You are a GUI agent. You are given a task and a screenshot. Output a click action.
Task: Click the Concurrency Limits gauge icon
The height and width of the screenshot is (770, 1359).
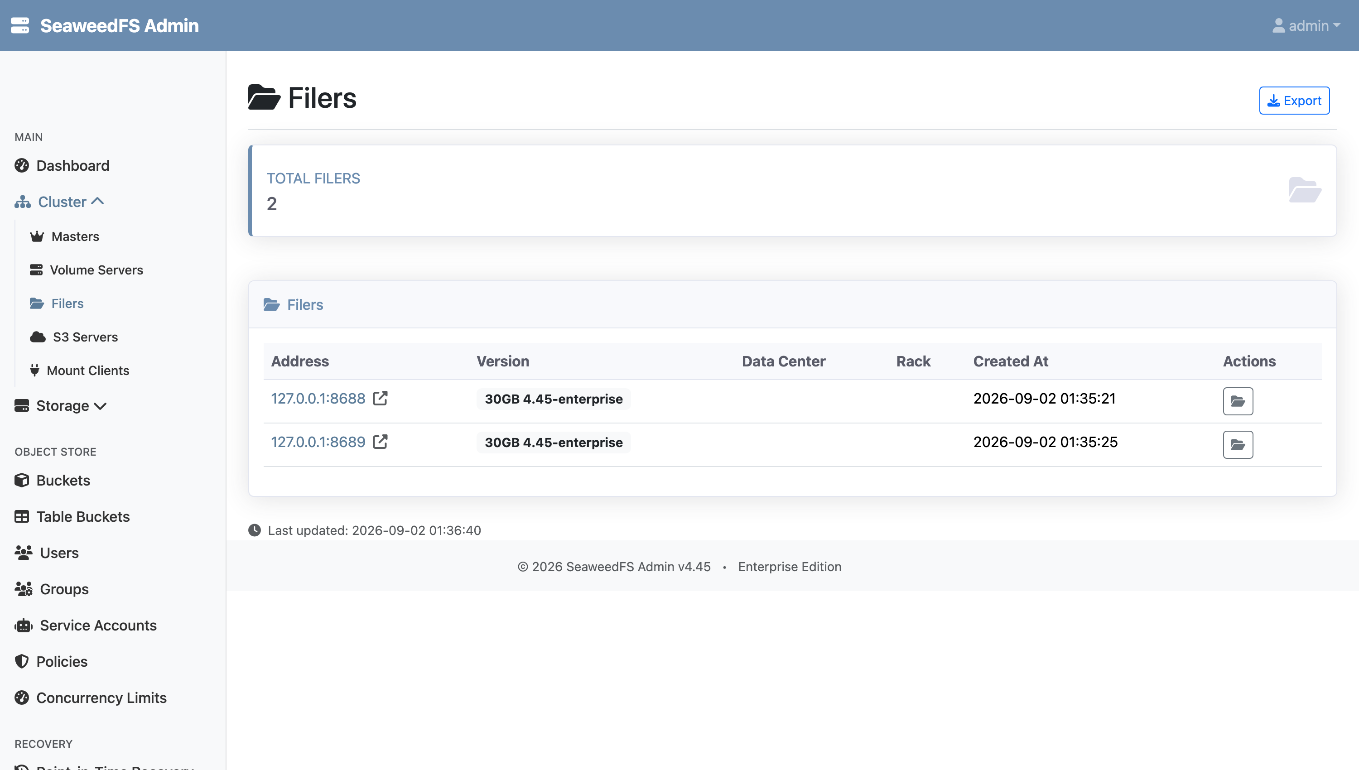[22, 698]
